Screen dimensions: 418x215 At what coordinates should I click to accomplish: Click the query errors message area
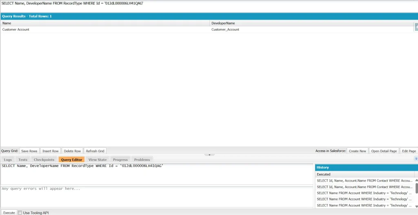point(157,197)
